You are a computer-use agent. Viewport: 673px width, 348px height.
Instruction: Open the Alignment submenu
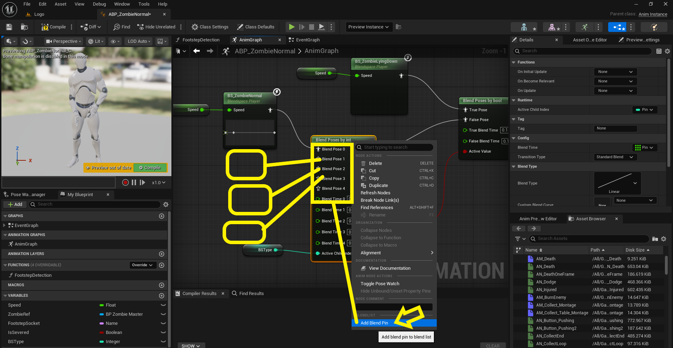point(394,253)
